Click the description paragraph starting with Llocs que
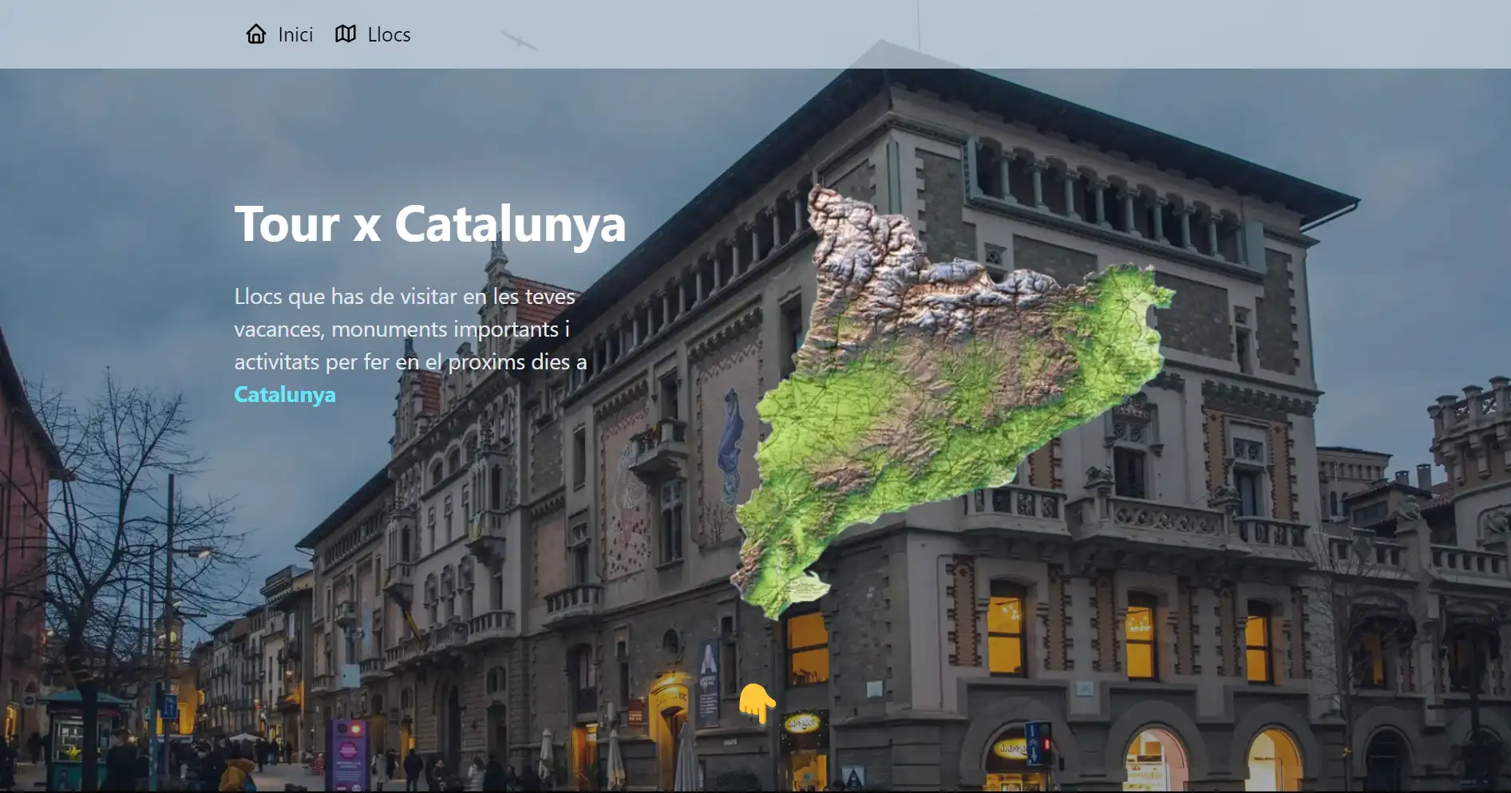 pos(410,329)
